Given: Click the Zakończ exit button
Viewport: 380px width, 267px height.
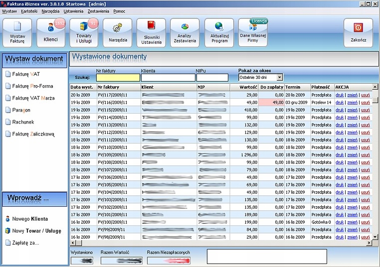Looking at the screenshot, I should point(358,32).
